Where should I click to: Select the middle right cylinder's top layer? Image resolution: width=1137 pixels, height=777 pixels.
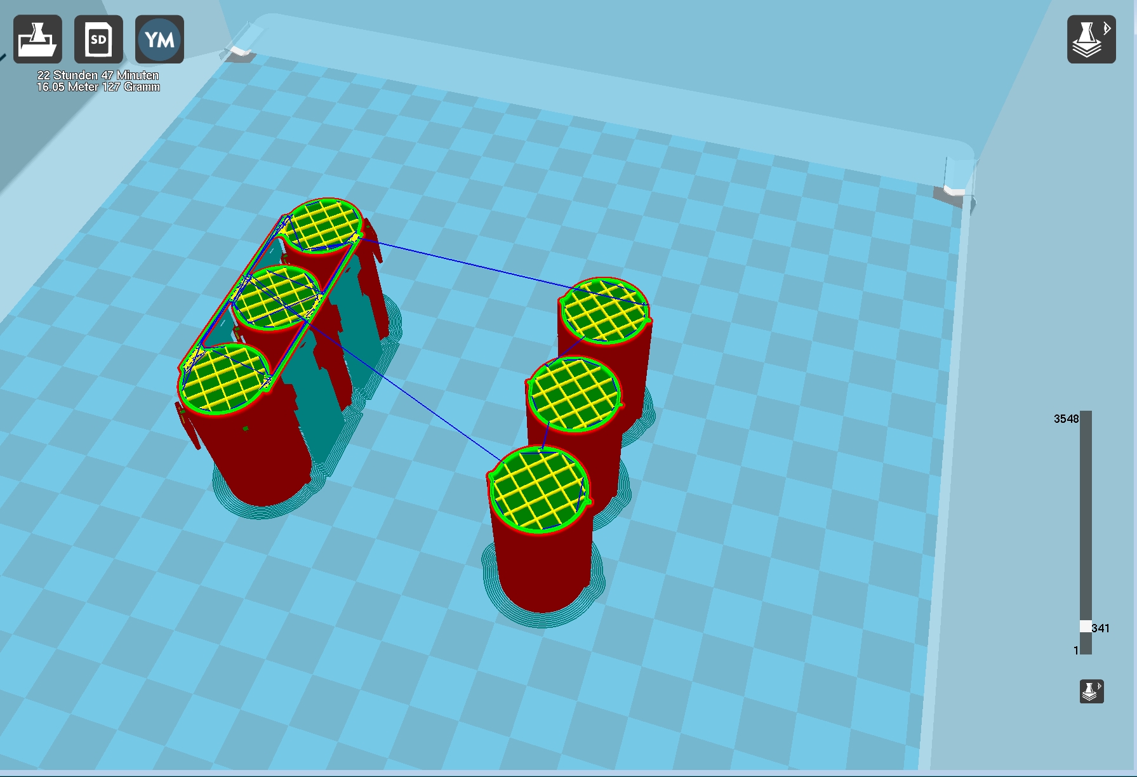575,395
